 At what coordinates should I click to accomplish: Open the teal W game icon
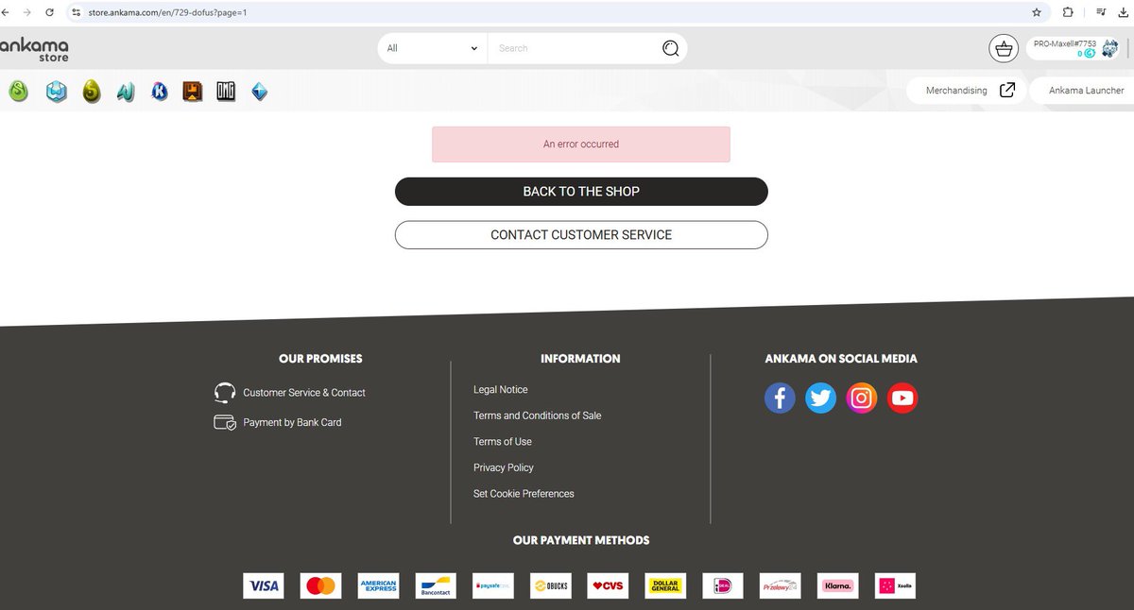click(126, 92)
